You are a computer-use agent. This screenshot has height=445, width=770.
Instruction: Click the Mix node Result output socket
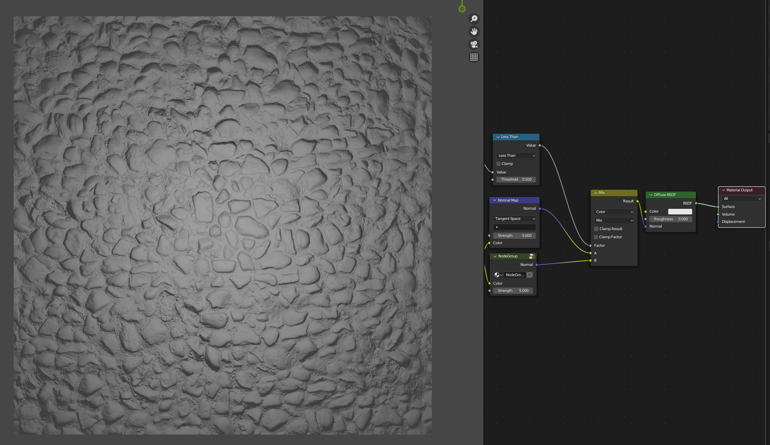tap(638, 201)
